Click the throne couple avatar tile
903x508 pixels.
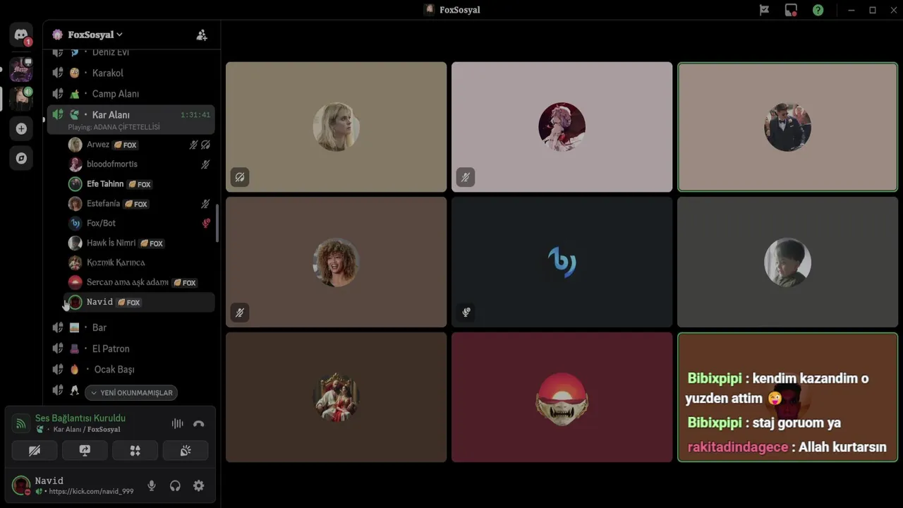337,397
